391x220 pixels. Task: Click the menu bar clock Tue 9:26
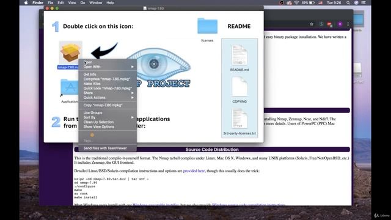[x=334, y=2]
